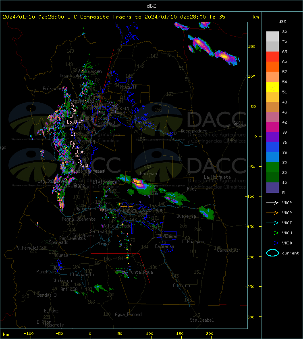Click the 'Patt' white station label

pos(84,165)
